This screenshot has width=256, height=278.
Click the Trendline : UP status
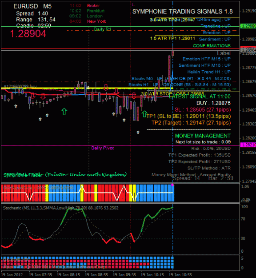tap(216, 26)
